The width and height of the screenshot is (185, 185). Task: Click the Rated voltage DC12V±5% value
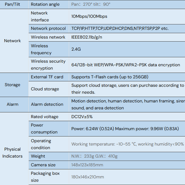(82, 117)
